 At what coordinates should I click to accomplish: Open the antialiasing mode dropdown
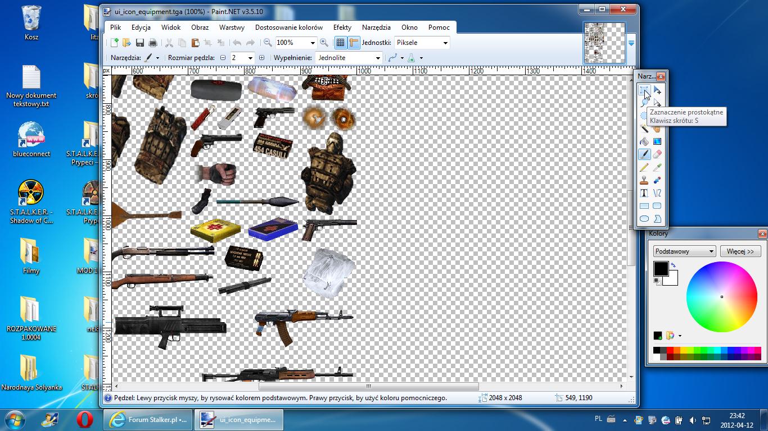click(x=402, y=58)
